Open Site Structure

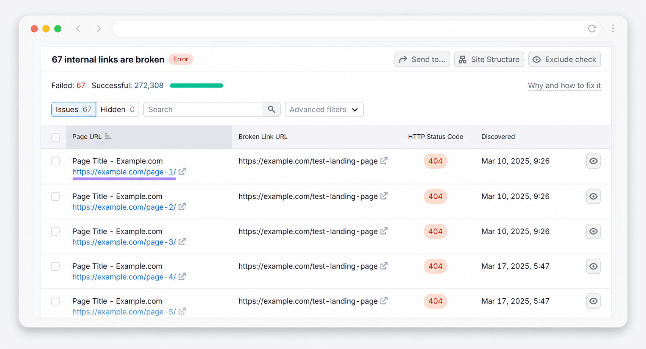[x=489, y=59]
